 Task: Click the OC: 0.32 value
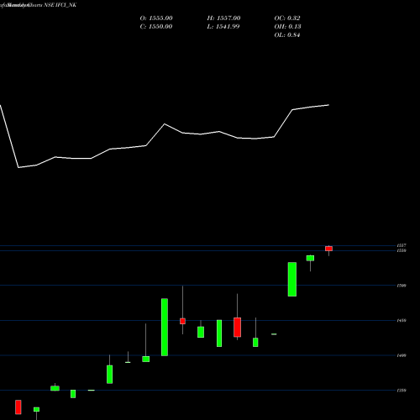(x=287, y=18)
